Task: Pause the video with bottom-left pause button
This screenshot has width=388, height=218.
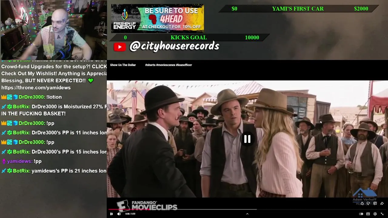Action: (111, 214)
